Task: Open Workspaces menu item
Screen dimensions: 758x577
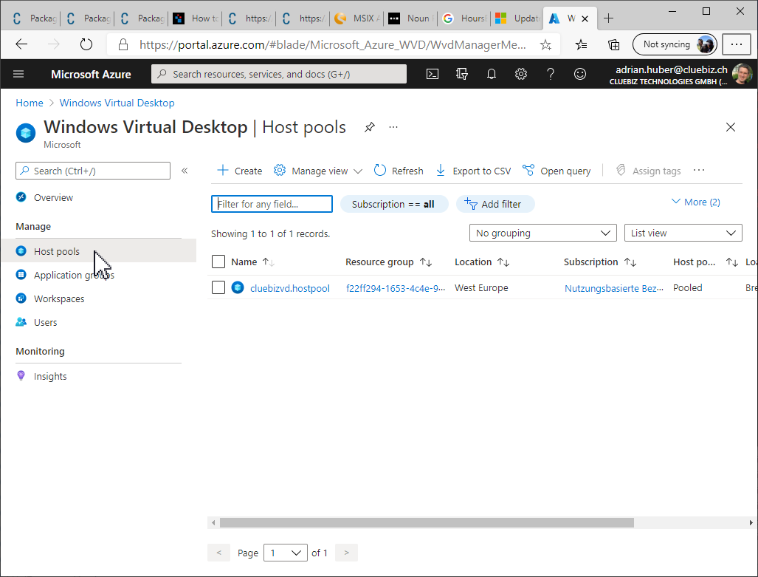Action: click(59, 298)
